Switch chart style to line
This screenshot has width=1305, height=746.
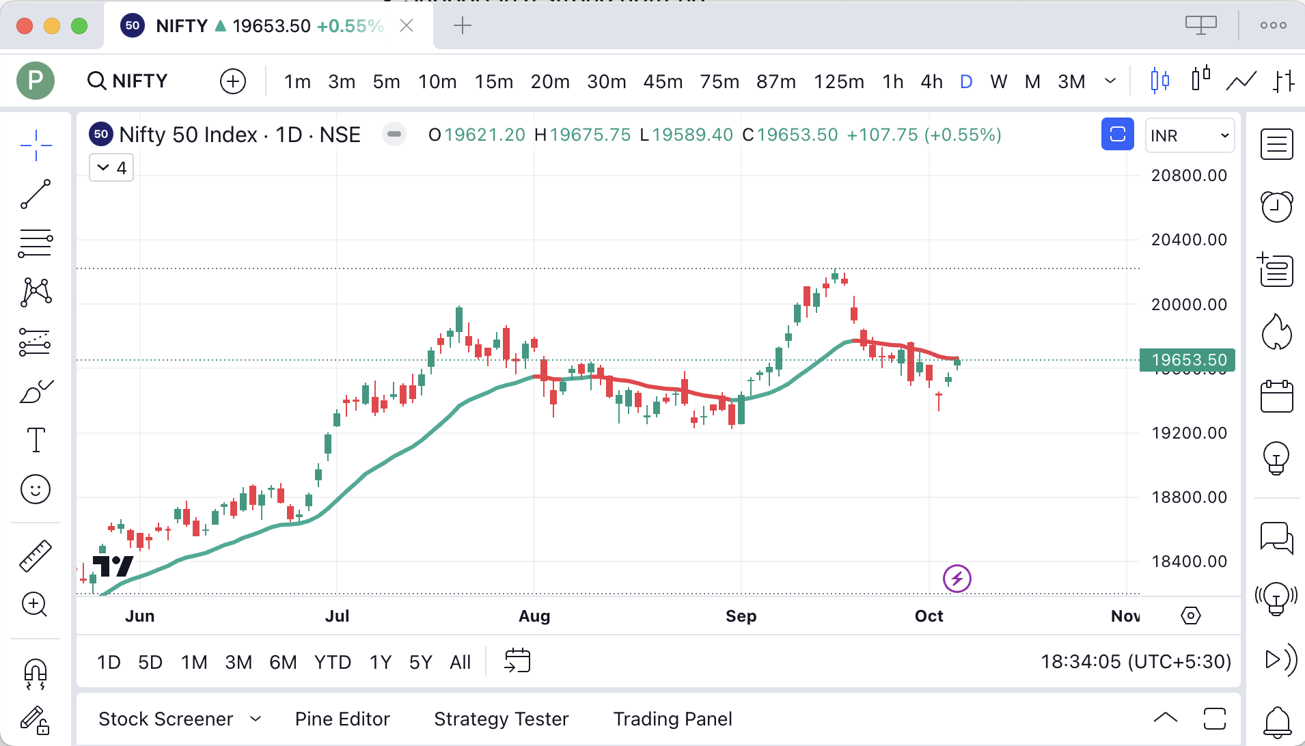click(1241, 81)
